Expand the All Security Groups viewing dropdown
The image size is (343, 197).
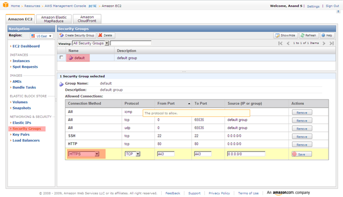(x=91, y=43)
